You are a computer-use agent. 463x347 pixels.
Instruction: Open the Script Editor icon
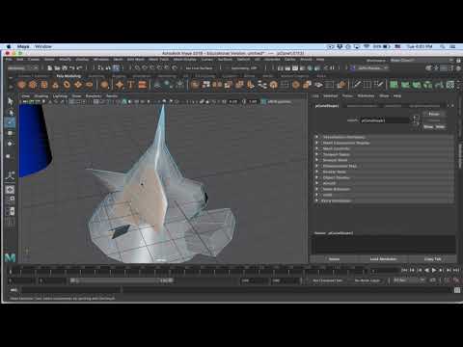coord(457,290)
